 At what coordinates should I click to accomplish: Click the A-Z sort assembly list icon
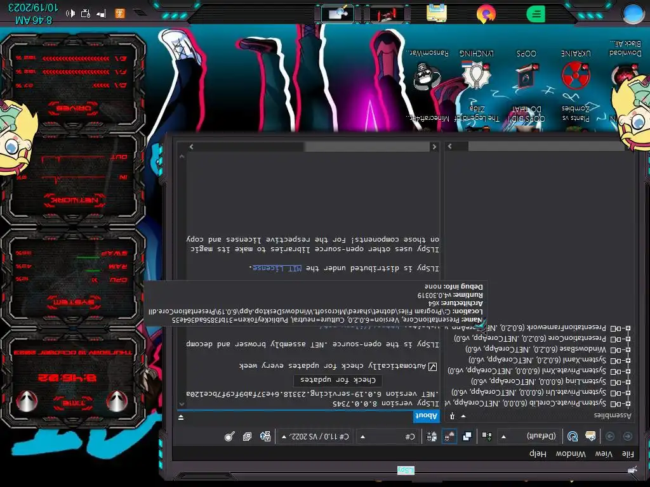(265, 436)
